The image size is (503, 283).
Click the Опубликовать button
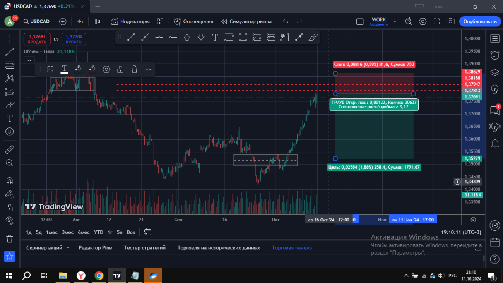(480, 21)
